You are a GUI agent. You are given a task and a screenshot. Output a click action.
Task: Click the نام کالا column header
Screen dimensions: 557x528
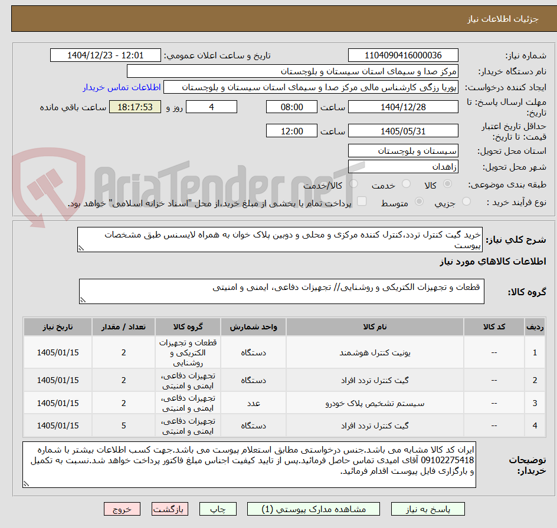[x=375, y=327]
